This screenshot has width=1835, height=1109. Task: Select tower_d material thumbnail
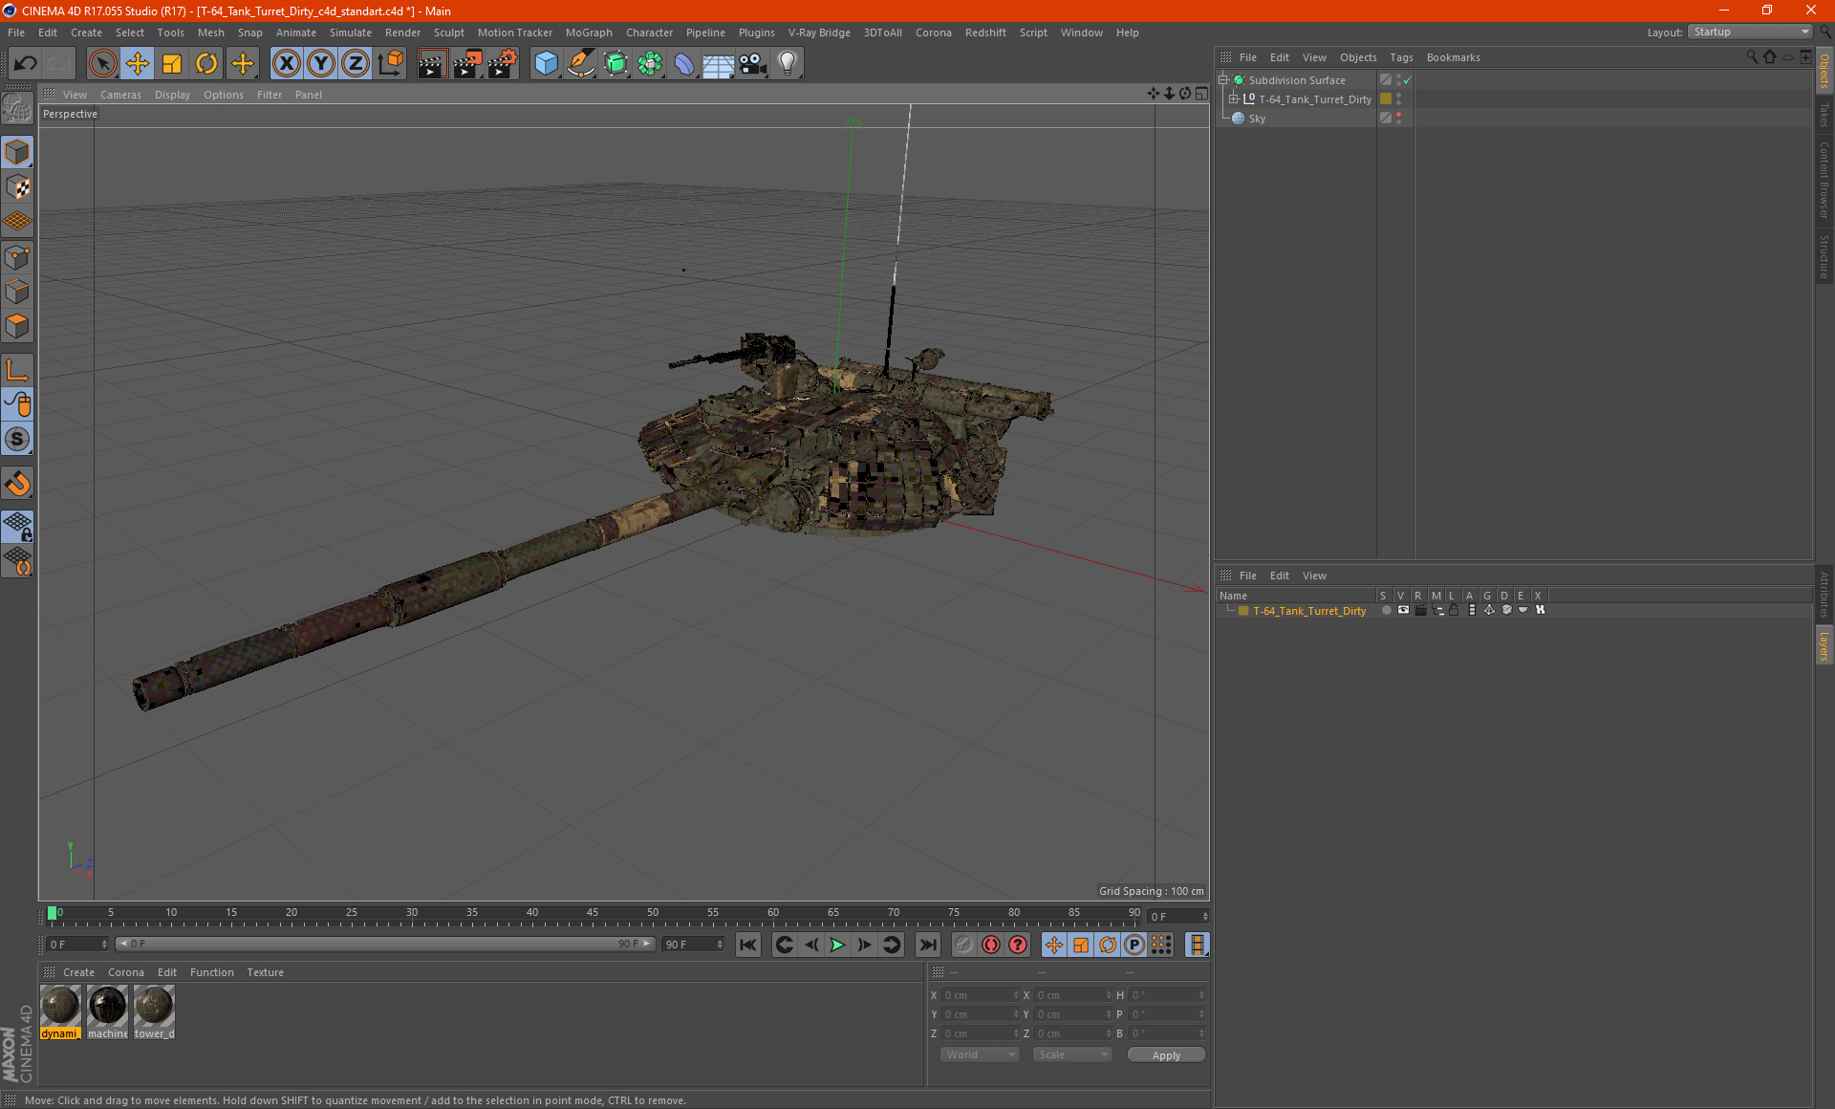click(154, 1012)
